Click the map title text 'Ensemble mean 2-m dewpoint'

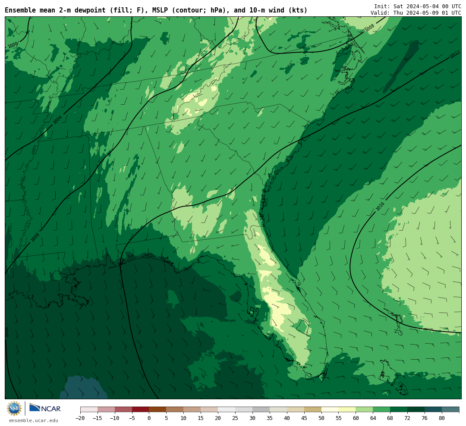[55, 10]
